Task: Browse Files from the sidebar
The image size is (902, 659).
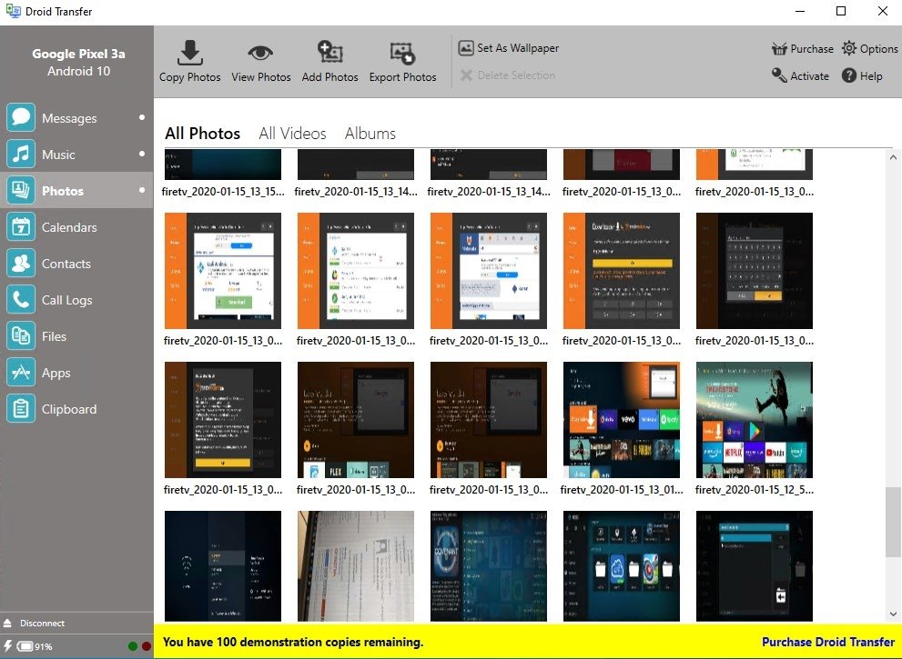Action: tap(76, 336)
